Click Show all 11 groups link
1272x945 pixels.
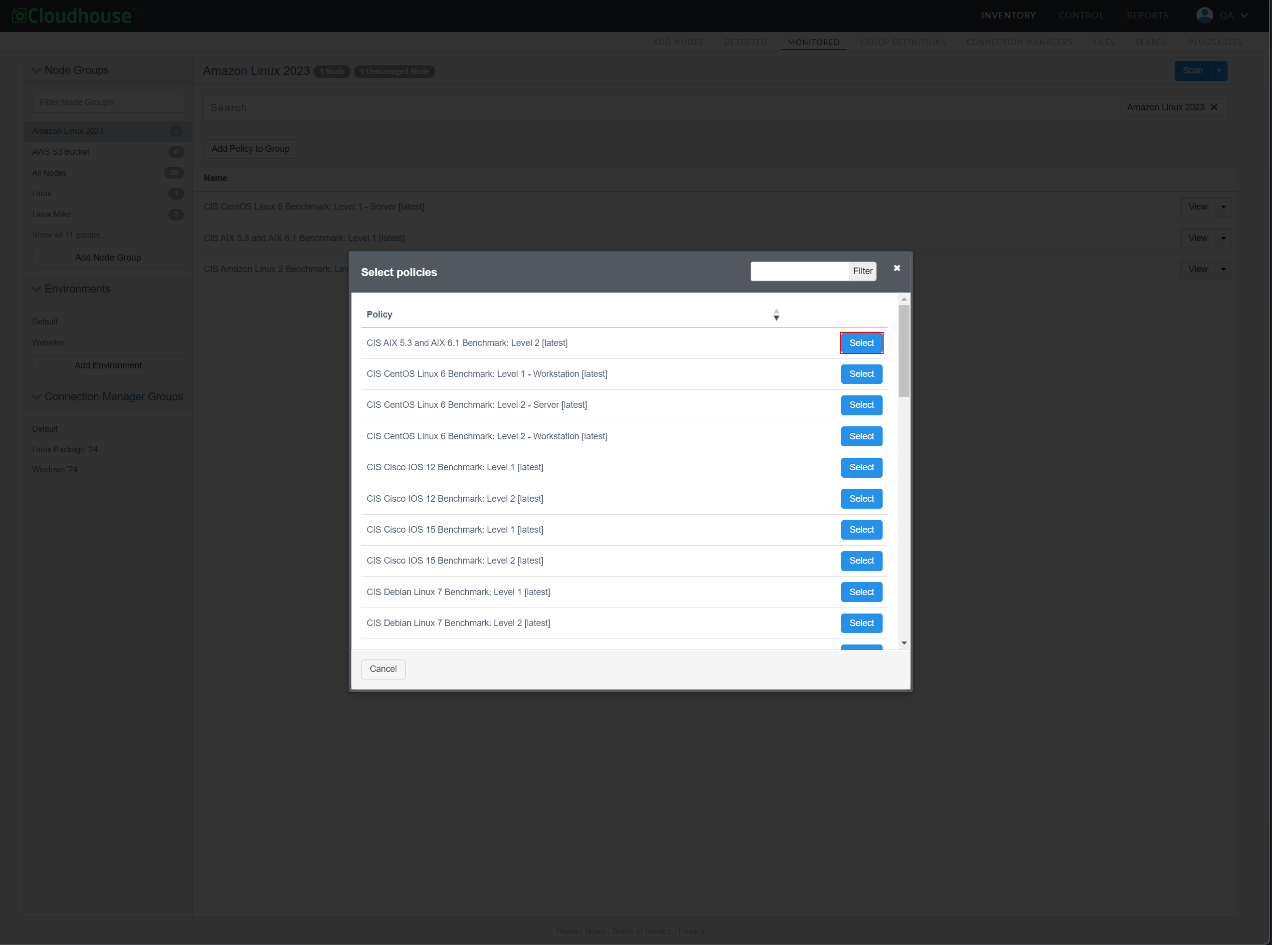pyautogui.click(x=68, y=235)
